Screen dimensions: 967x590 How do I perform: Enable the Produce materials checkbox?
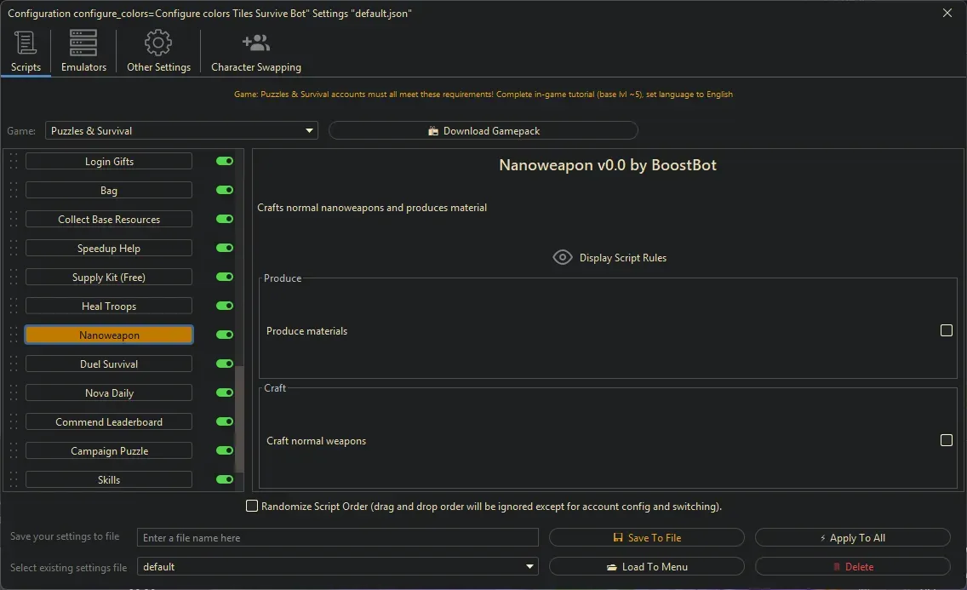(x=946, y=330)
